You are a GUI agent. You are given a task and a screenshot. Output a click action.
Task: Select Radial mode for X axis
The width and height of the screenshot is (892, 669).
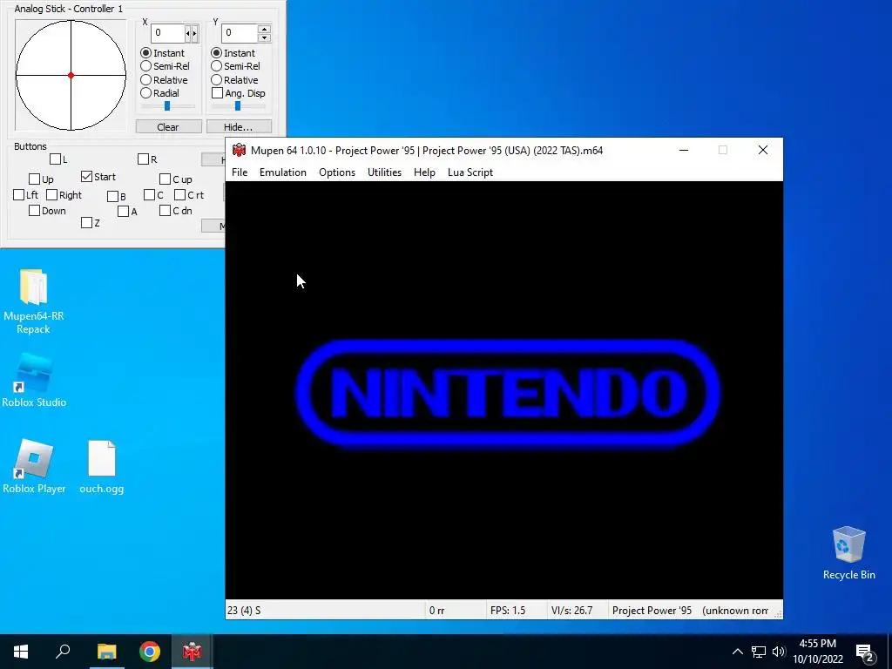(145, 92)
